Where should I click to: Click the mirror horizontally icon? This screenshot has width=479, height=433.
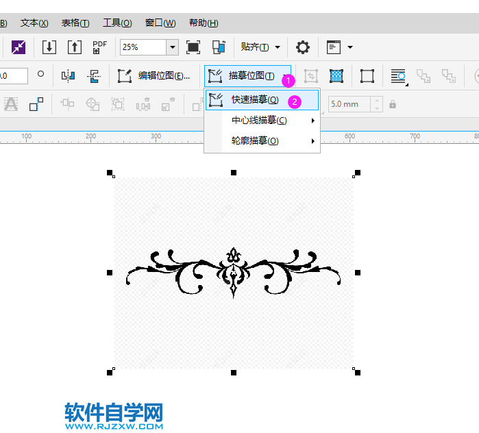(68, 76)
